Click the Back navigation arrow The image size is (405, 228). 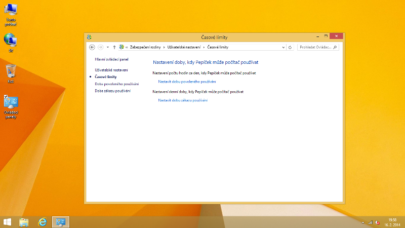92,47
